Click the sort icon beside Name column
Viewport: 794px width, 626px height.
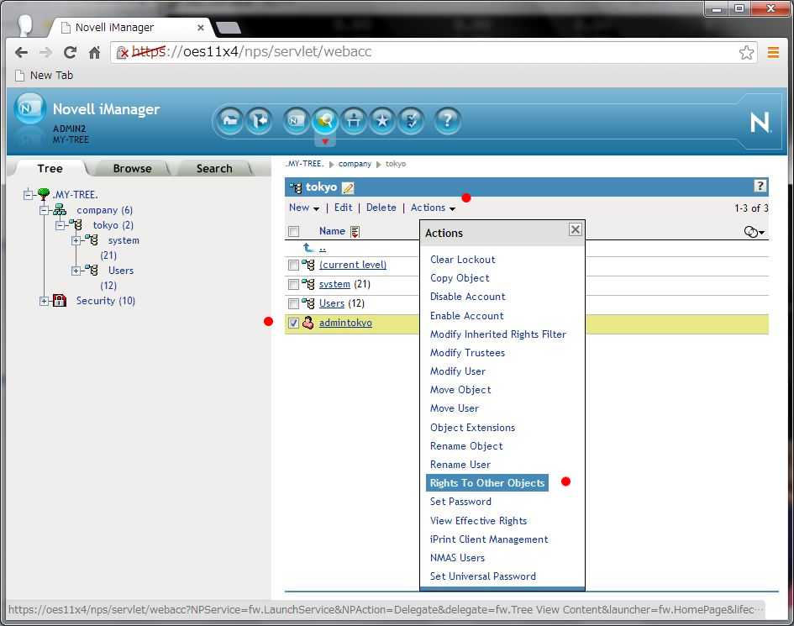click(355, 231)
